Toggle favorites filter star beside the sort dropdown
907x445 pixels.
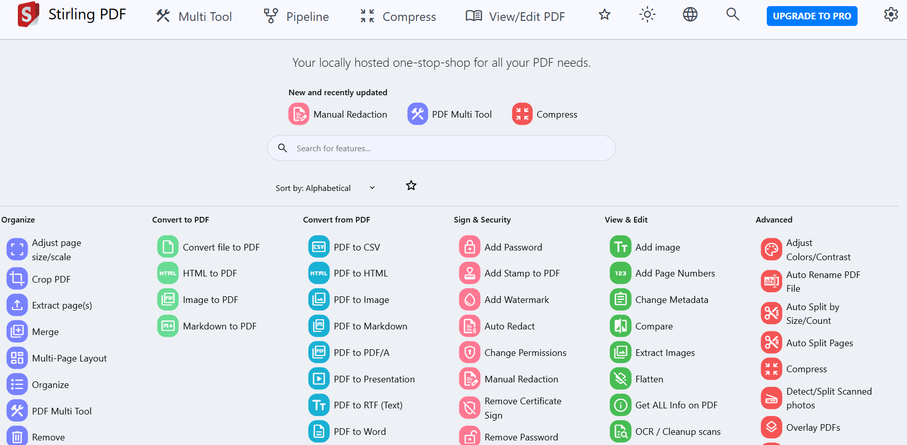411,186
